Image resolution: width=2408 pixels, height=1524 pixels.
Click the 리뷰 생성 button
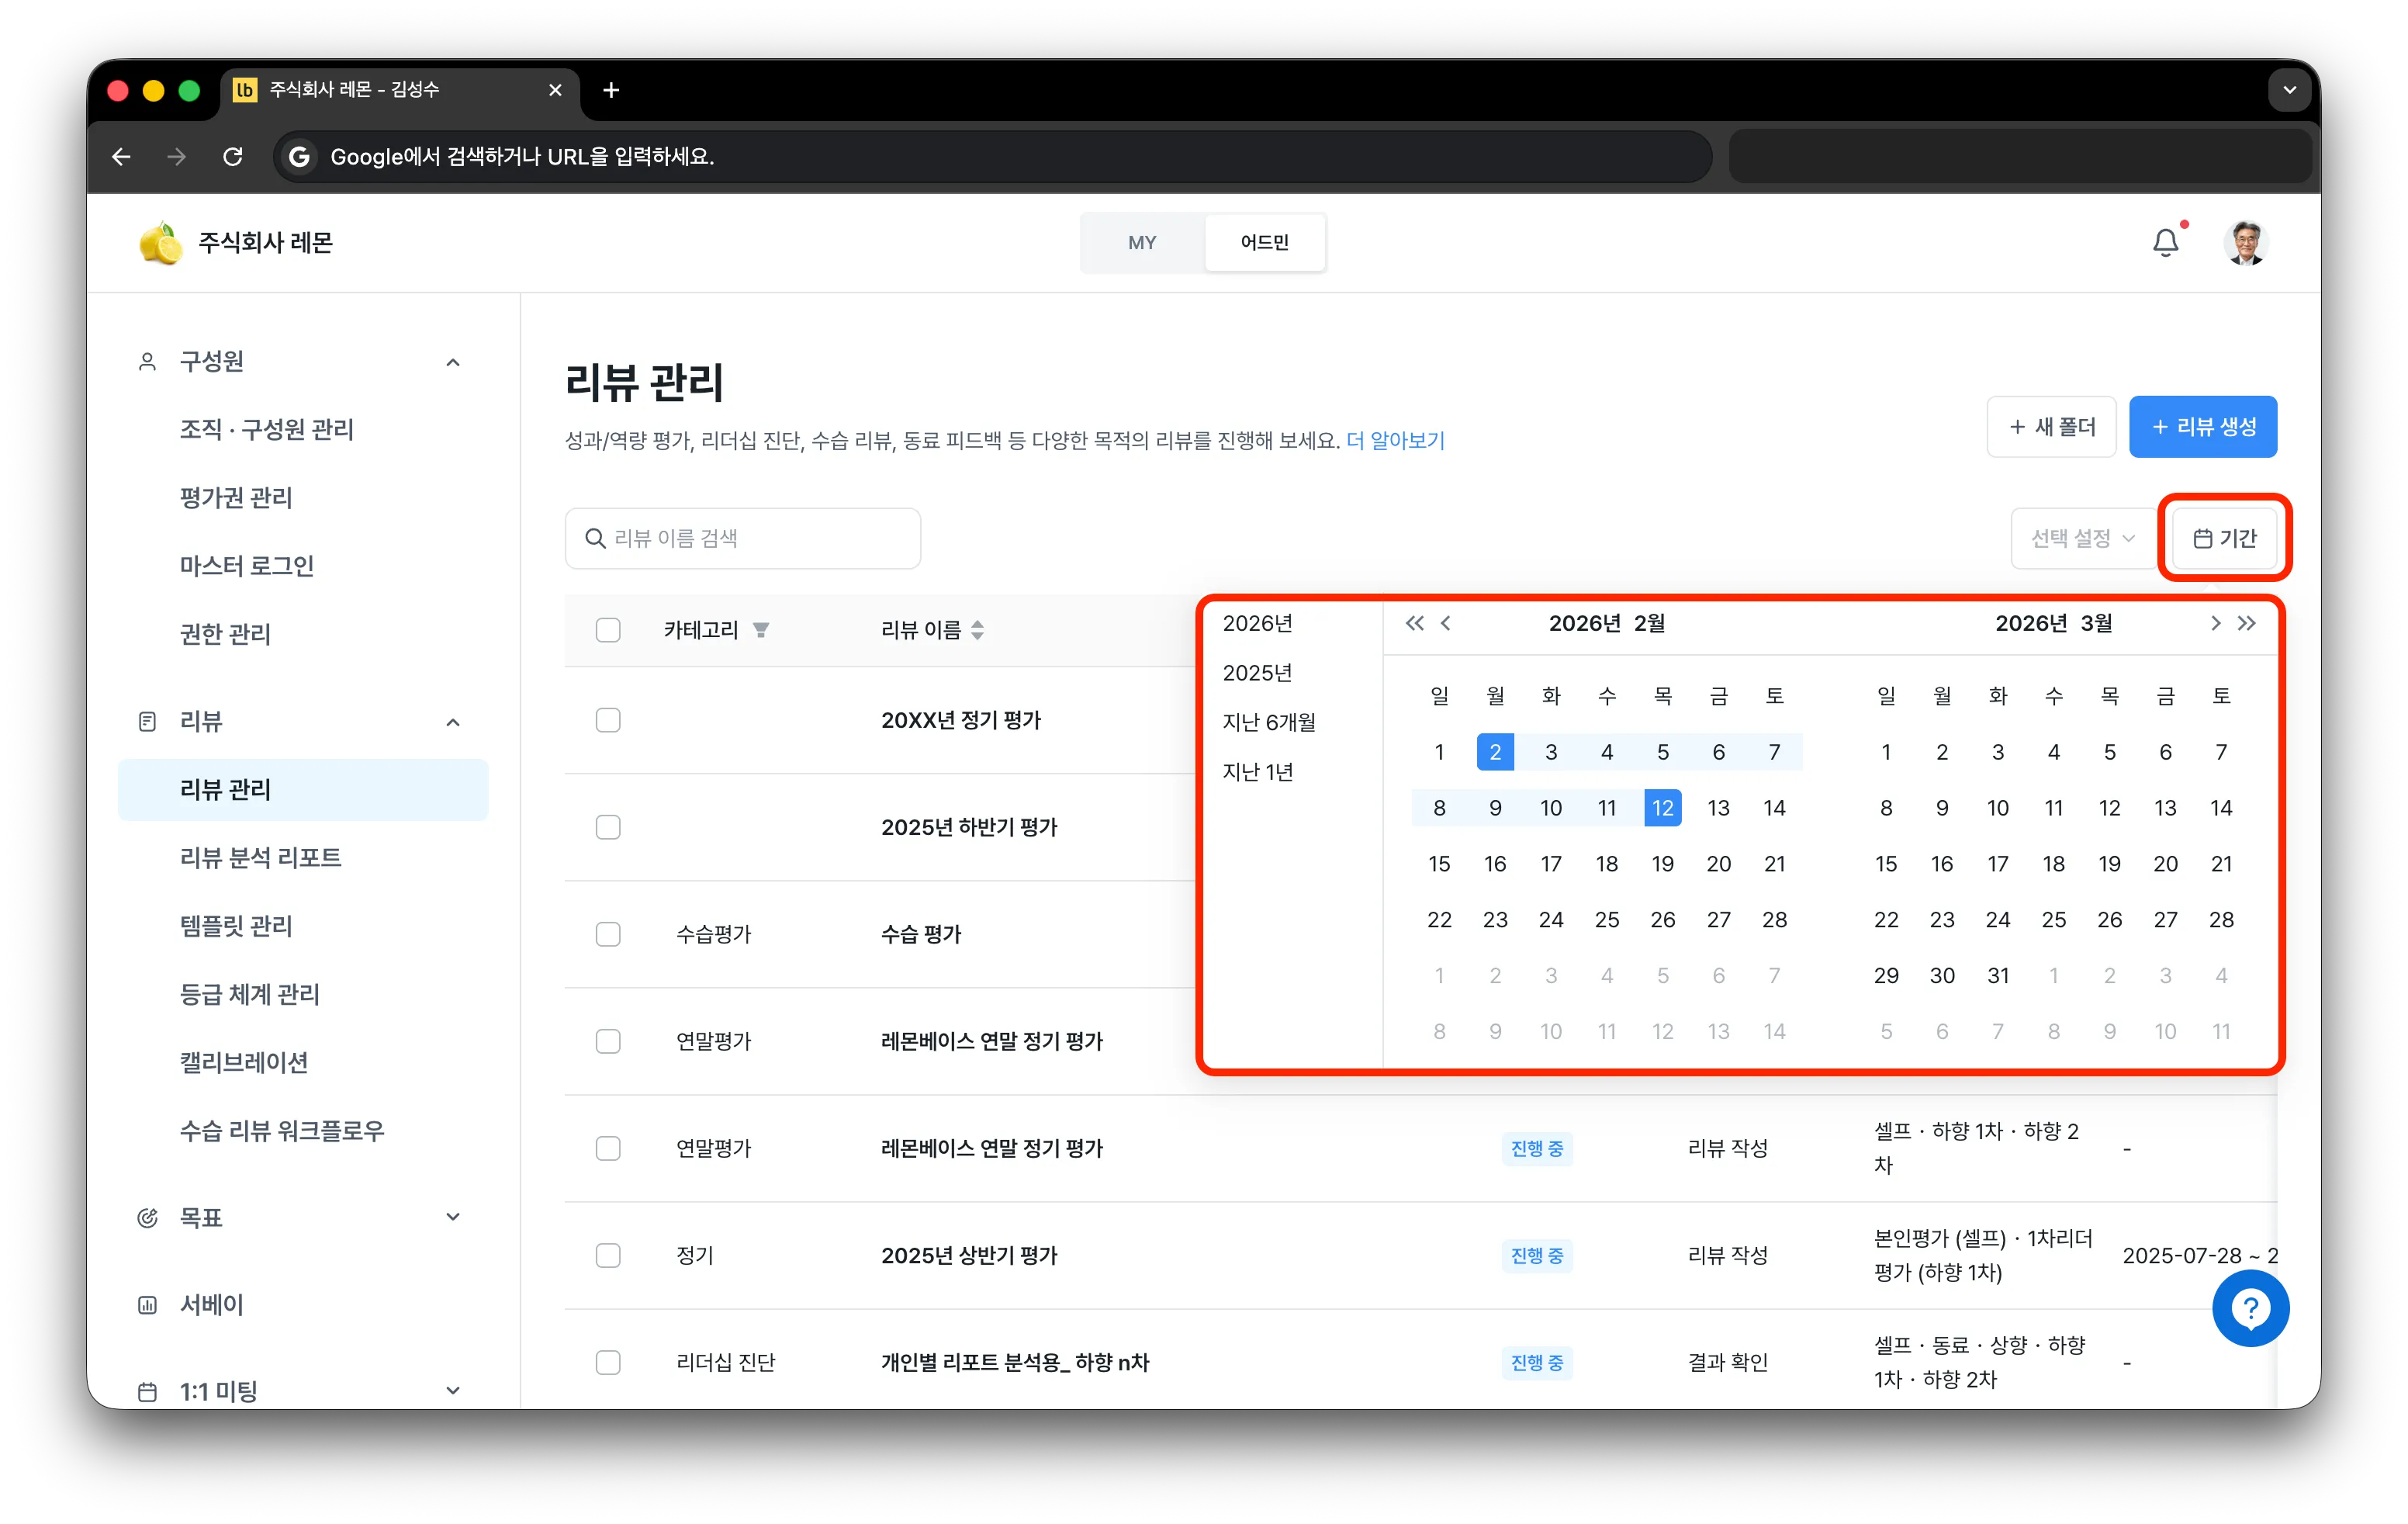[x=2202, y=427]
